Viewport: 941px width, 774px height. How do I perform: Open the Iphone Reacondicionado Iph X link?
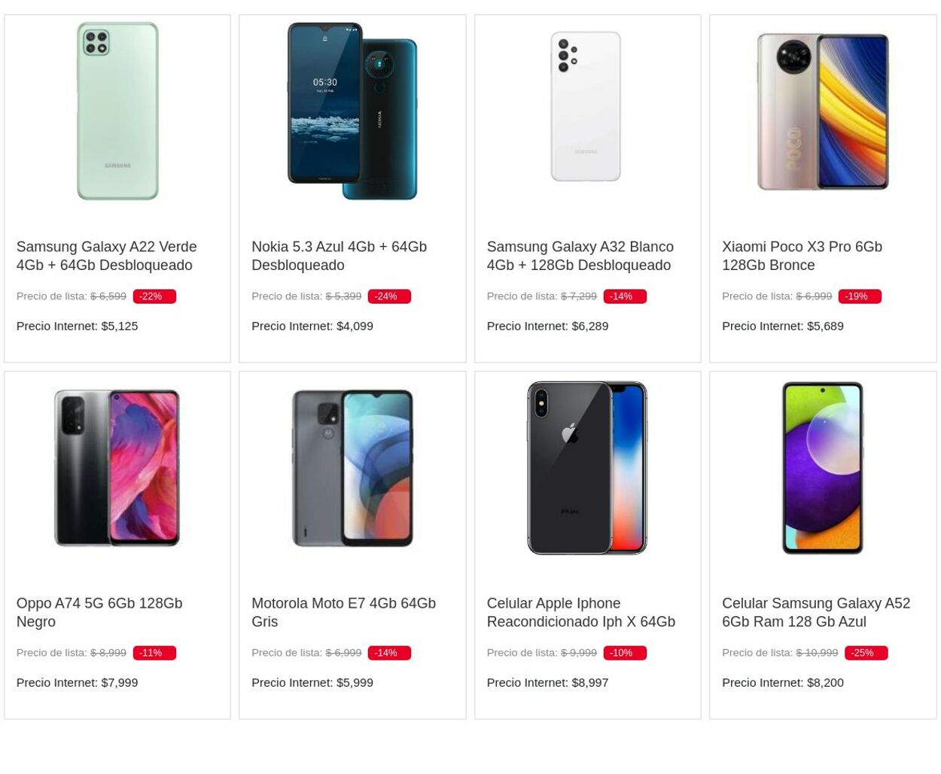coord(580,612)
